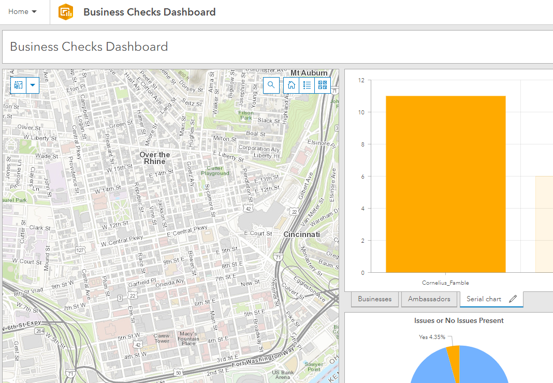Click Fort Washington Way road label
This screenshot has width=553, height=383.
tap(263, 356)
